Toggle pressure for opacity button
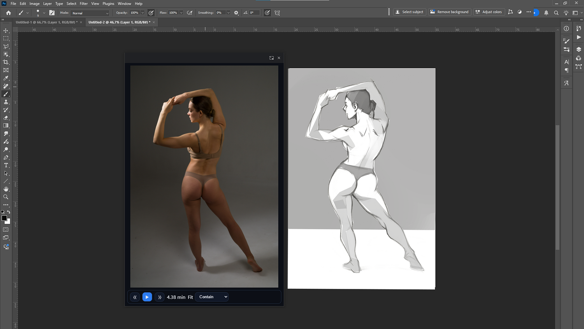This screenshot has height=329, width=584. tap(151, 13)
